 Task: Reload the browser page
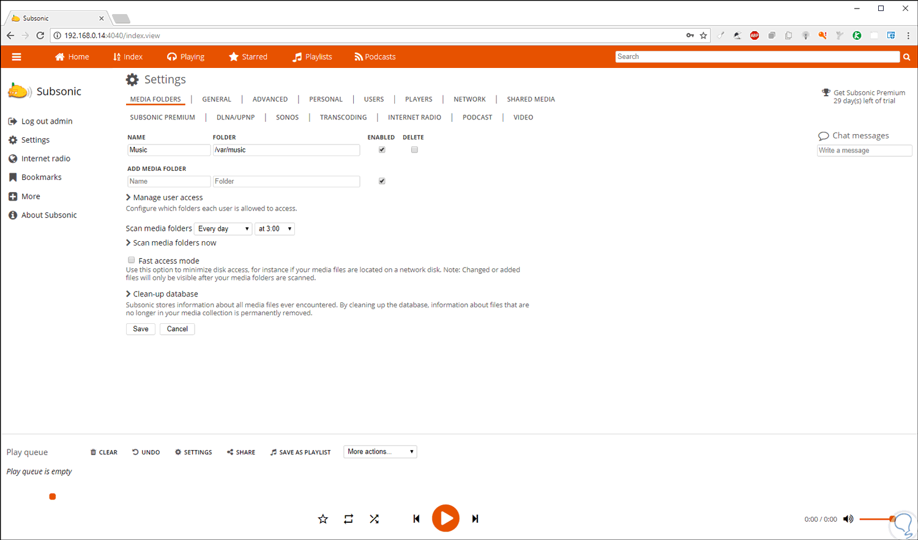click(x=40, y=36)
